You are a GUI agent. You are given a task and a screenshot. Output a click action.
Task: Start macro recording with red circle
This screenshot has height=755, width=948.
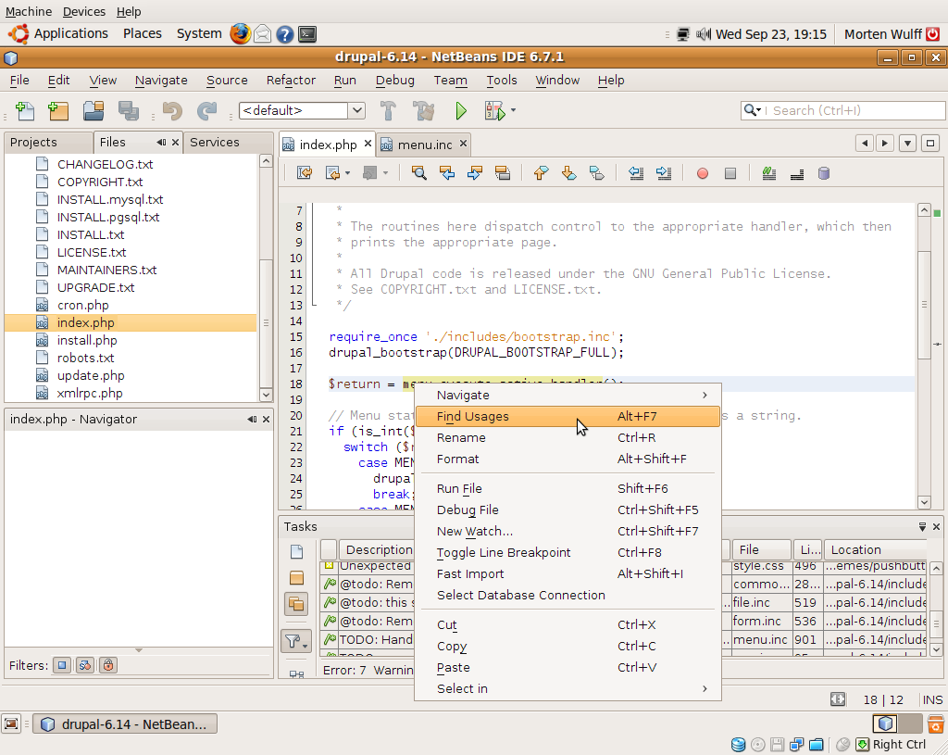coord(702,173)
